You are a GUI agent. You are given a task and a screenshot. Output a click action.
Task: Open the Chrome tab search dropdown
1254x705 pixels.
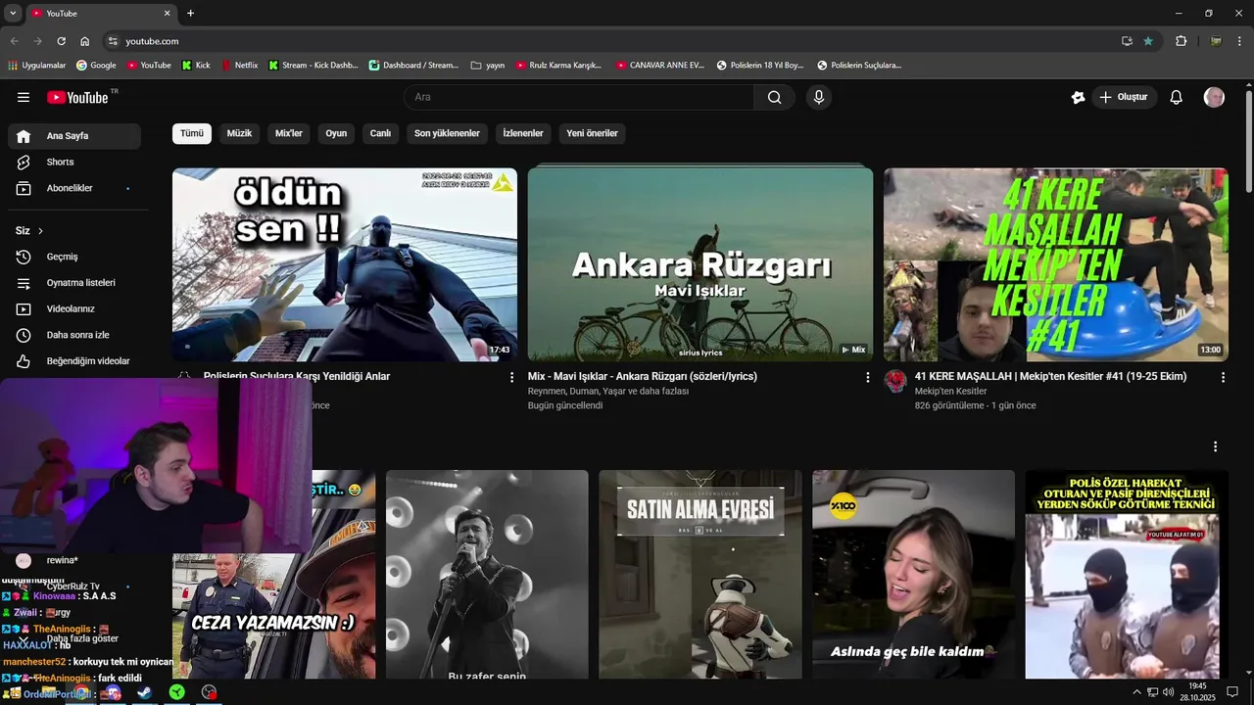pyautogui.click(x=13, y=14)
